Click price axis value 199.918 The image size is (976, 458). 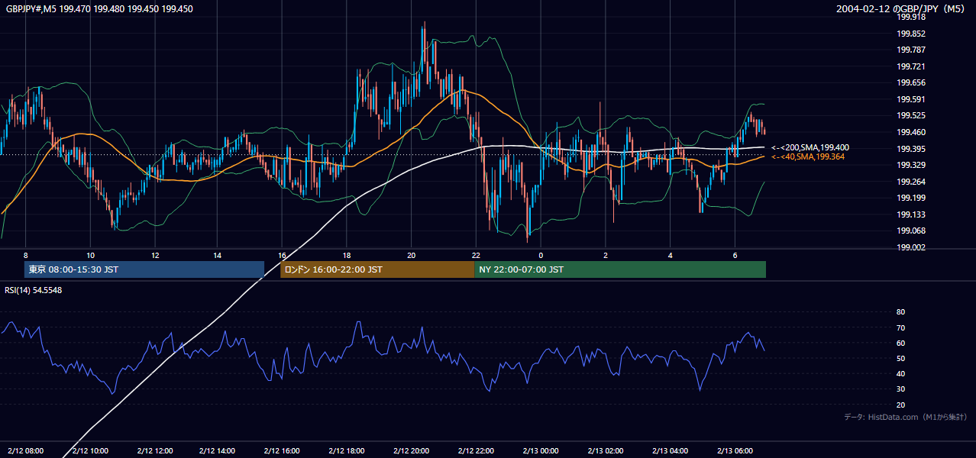pos(910,17)
